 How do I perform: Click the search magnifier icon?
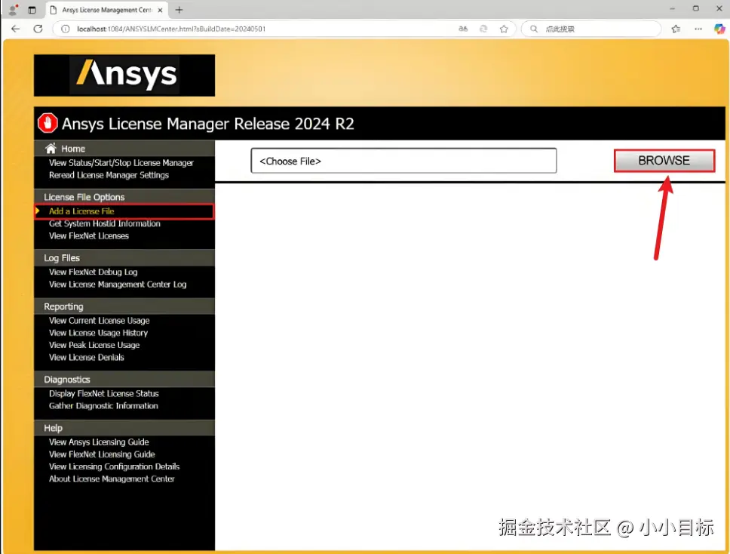pos(534,29)
